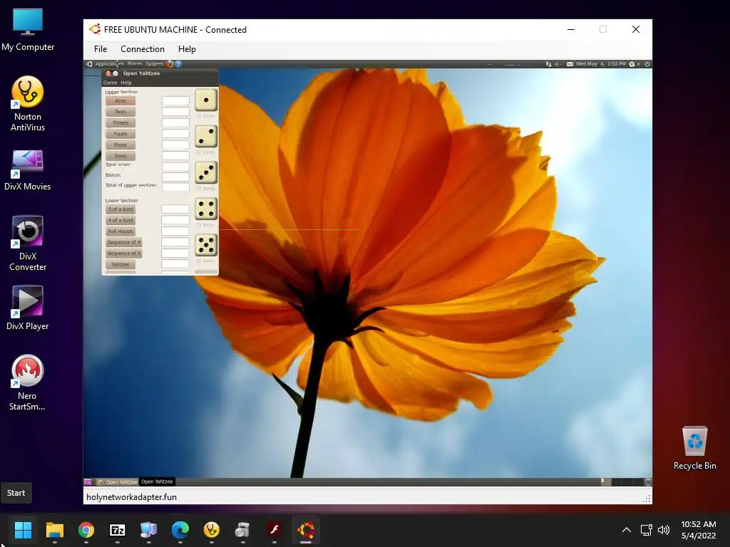Open the network indicator in Ubuntu panel

[x=548, y=63]
